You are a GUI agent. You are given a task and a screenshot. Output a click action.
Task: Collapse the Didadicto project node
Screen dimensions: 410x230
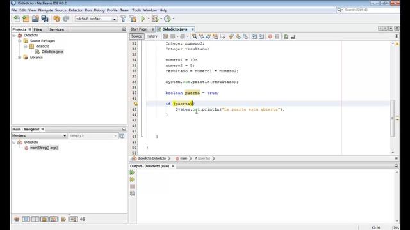[14, 35]
